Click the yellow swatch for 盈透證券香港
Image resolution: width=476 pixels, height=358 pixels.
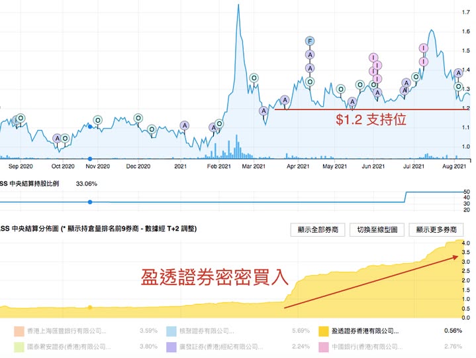click(x=324, y=331)
